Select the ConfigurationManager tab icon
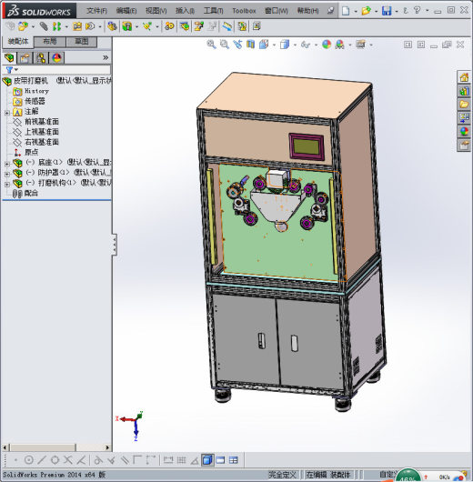The image size is (473, 482). click(x=41, y=58)
